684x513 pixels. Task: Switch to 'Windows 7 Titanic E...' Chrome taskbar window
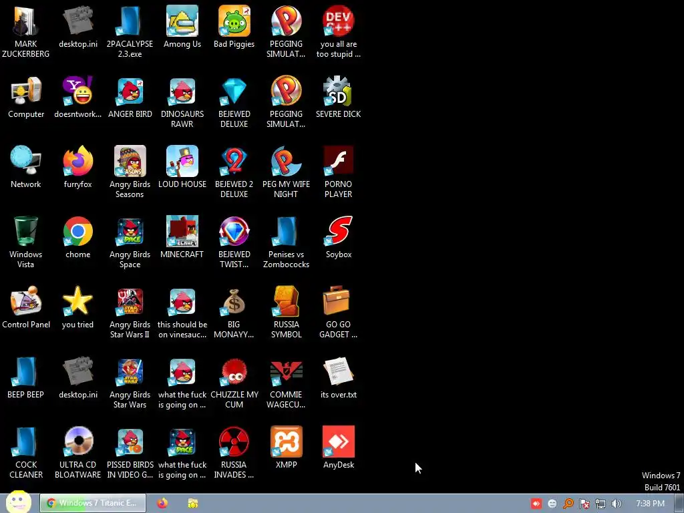click(x=92, y=503)
